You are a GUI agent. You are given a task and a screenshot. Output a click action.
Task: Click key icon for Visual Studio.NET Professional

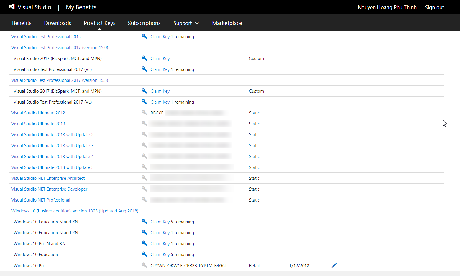[x=144, y=200]
